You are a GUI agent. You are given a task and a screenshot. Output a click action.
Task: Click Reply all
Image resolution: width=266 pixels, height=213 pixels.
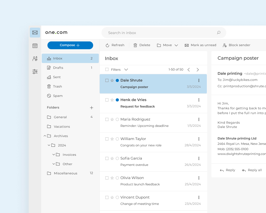[252, 170]
